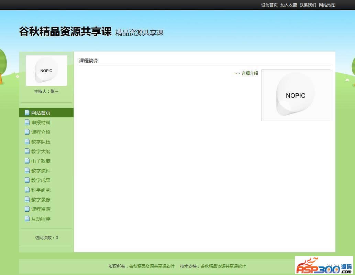Click the page icon next to 教学成果

(x=27, y=180)
